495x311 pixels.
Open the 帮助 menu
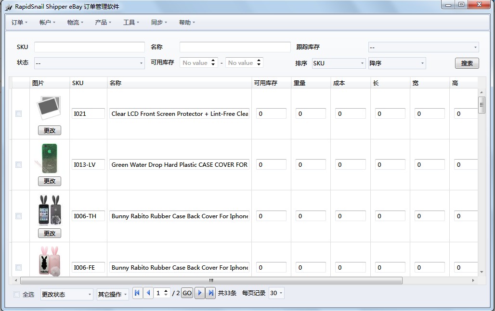186,23
